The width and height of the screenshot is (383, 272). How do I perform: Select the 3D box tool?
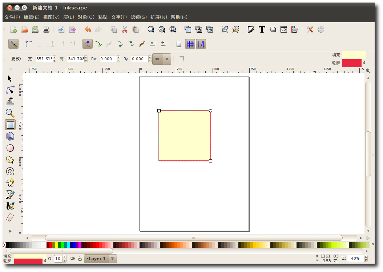(10, 136)
